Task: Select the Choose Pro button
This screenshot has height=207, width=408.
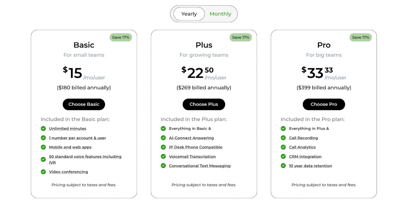Action: tap(324, 104)
